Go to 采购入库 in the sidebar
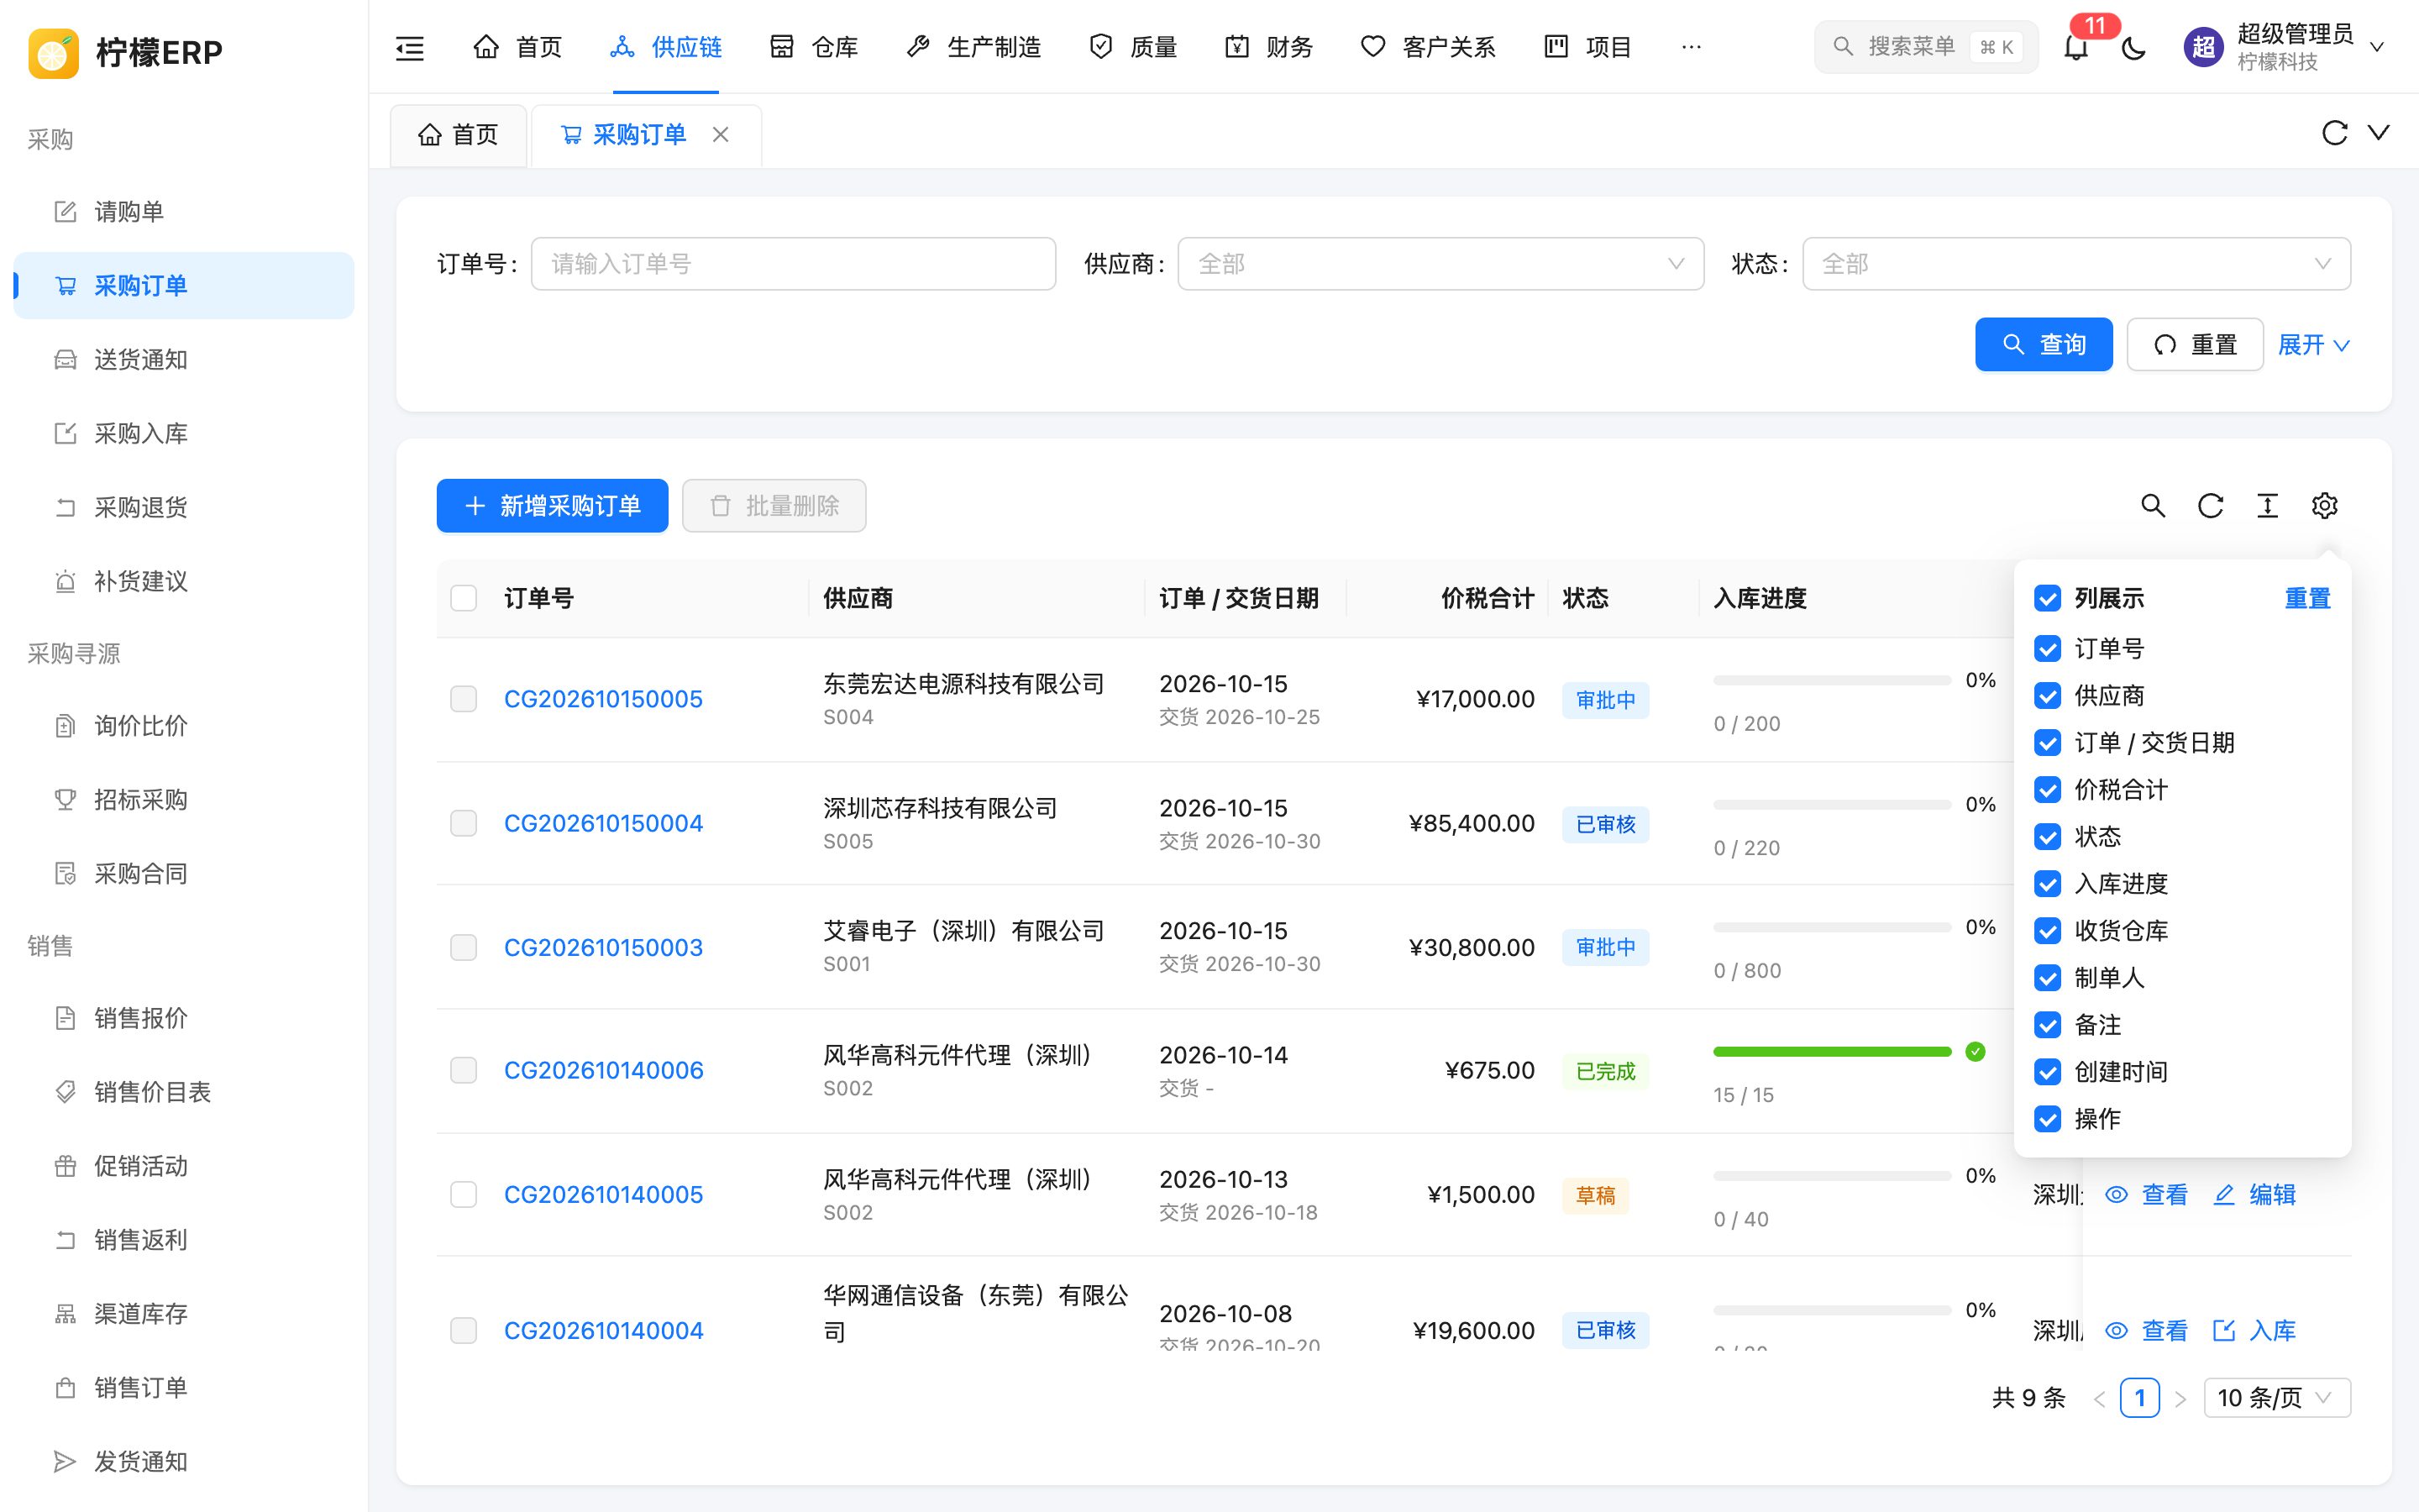 pyautogui.click(x=184, y=434)
